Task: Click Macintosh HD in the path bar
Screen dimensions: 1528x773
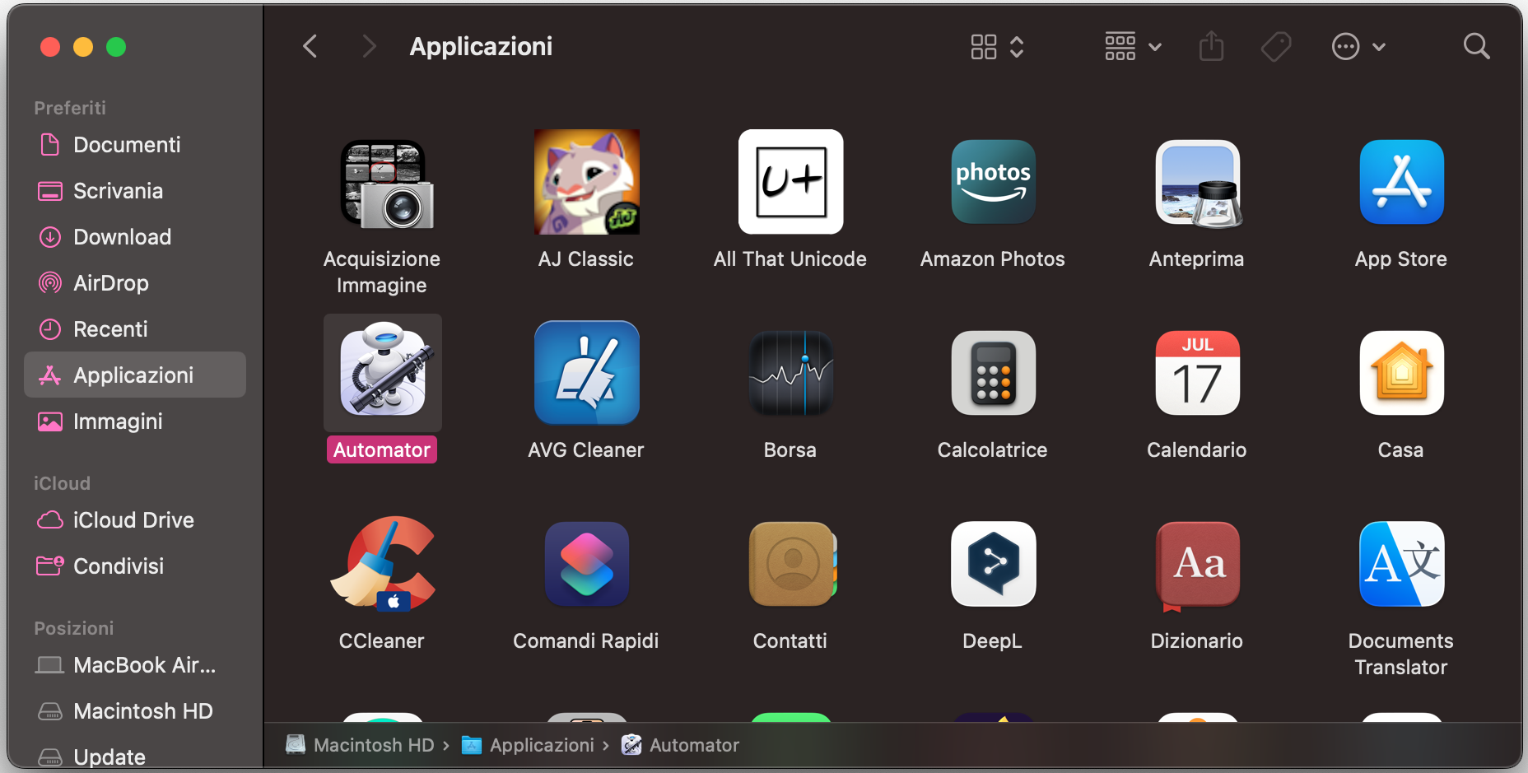Action: pyautogui.click(x=360, y=745)
